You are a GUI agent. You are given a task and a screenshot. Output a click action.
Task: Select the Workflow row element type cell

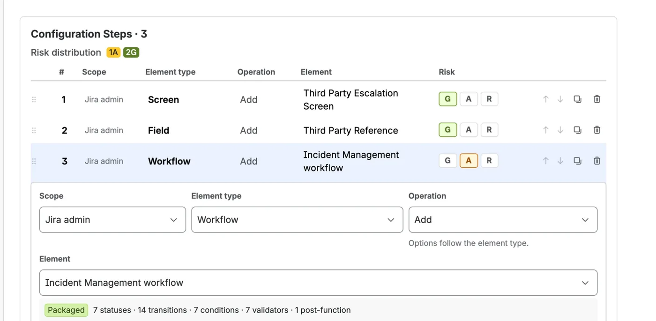[169, 161]
